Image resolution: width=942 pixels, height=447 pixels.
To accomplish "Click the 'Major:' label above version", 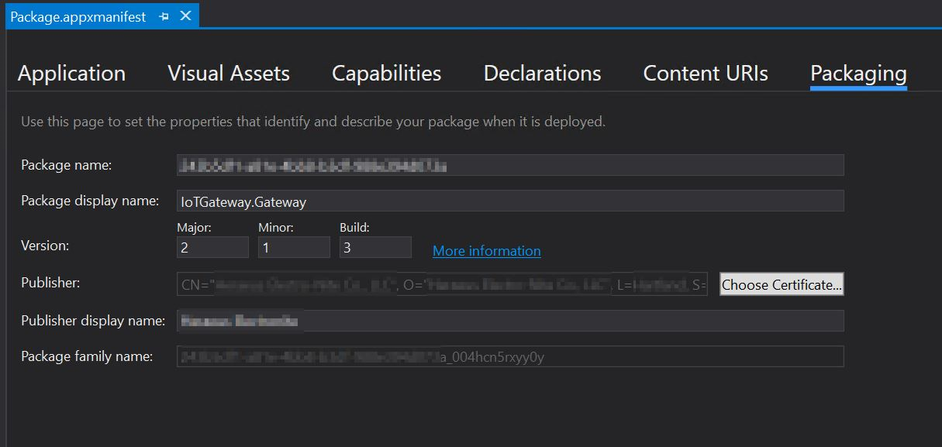I will point(195,228).
